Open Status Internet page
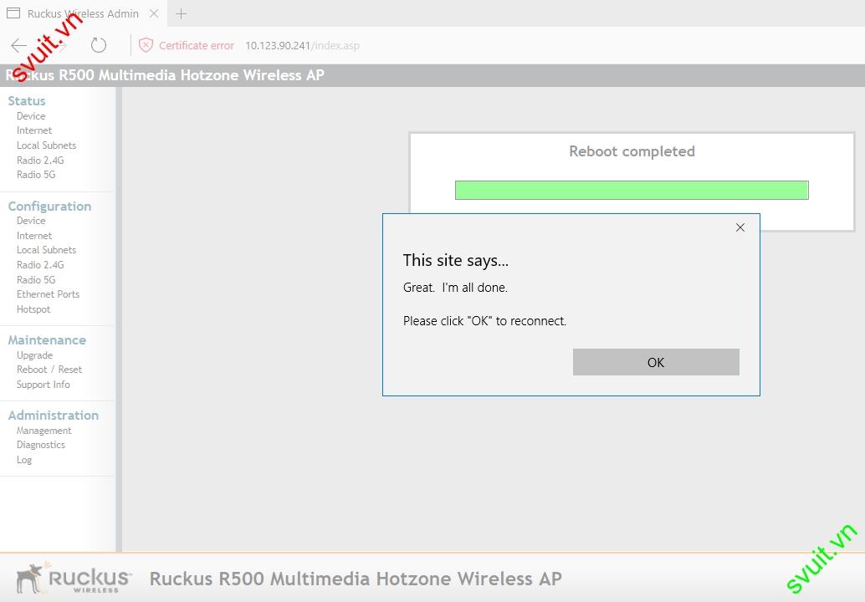This screenshot has width=865, height=602. 34,130
